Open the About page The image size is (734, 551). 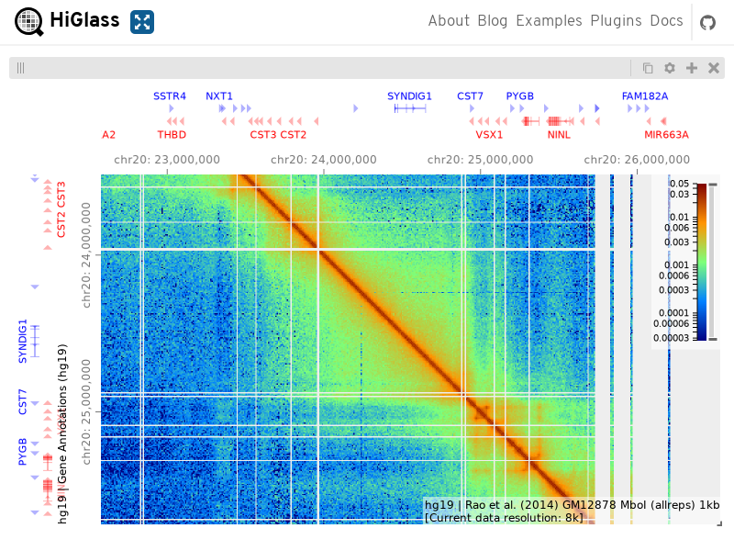tap(449, 20)
